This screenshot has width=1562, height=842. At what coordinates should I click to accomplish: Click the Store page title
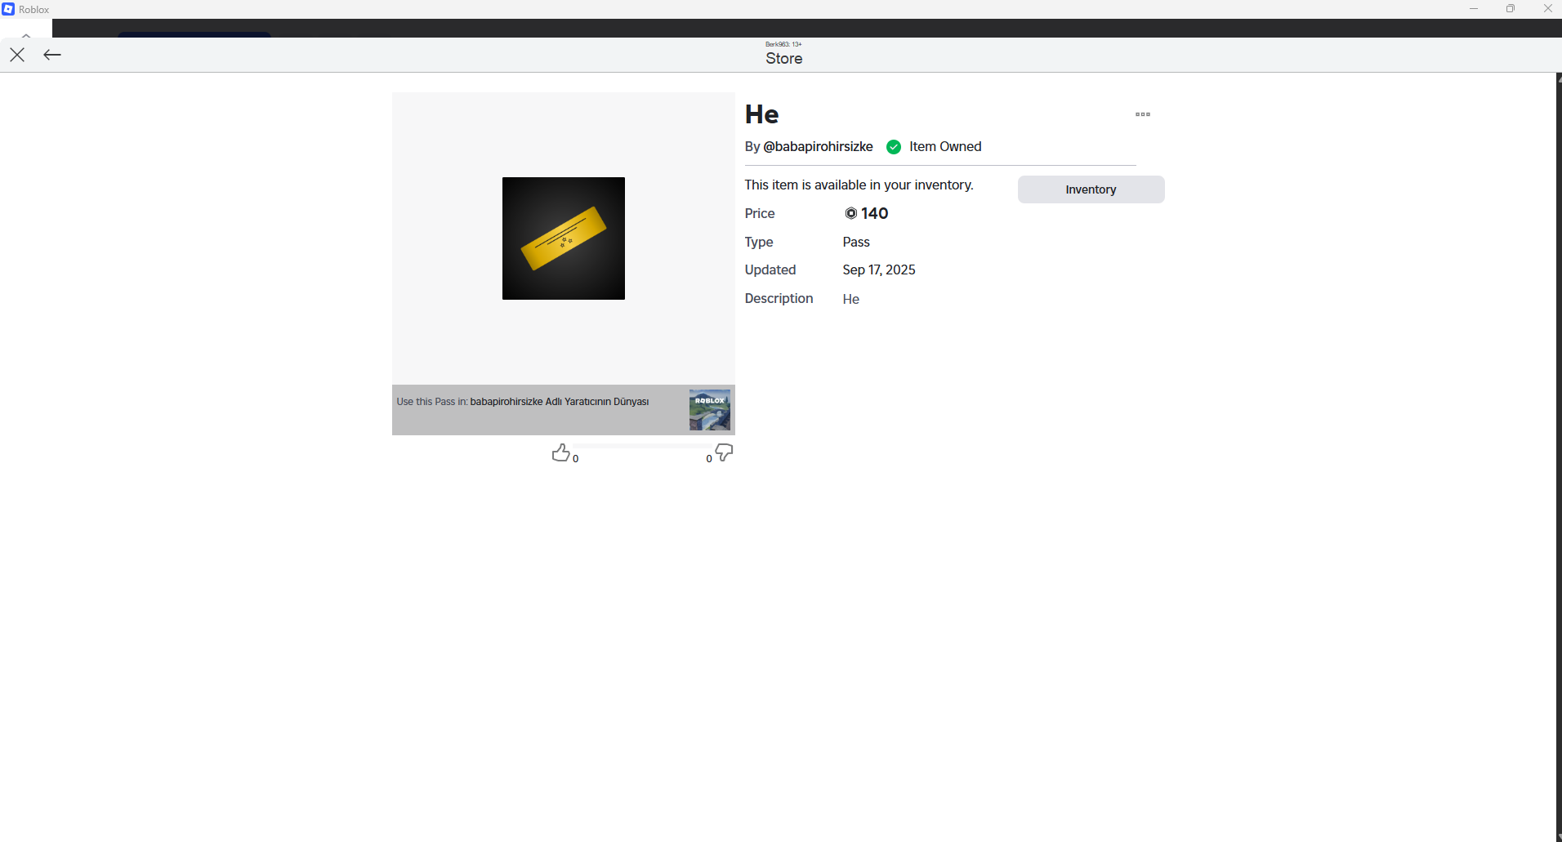point(783,59)
